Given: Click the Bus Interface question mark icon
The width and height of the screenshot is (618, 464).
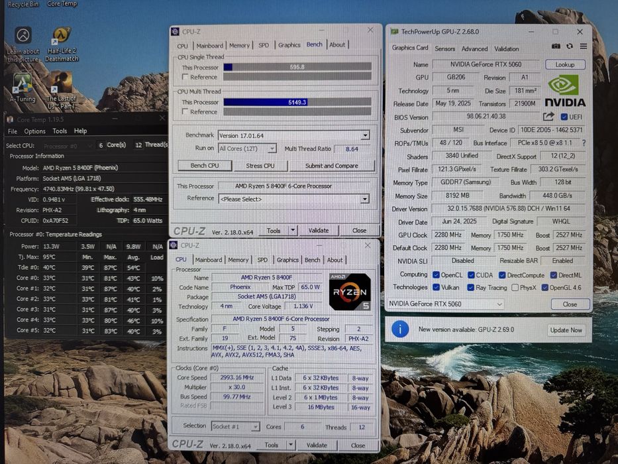Looking at the screenshot, I should pos(584,143).
